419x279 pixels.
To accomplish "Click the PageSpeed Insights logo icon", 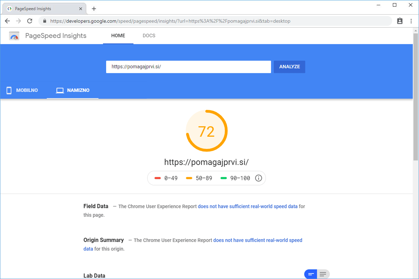I will tap(14, 36).
